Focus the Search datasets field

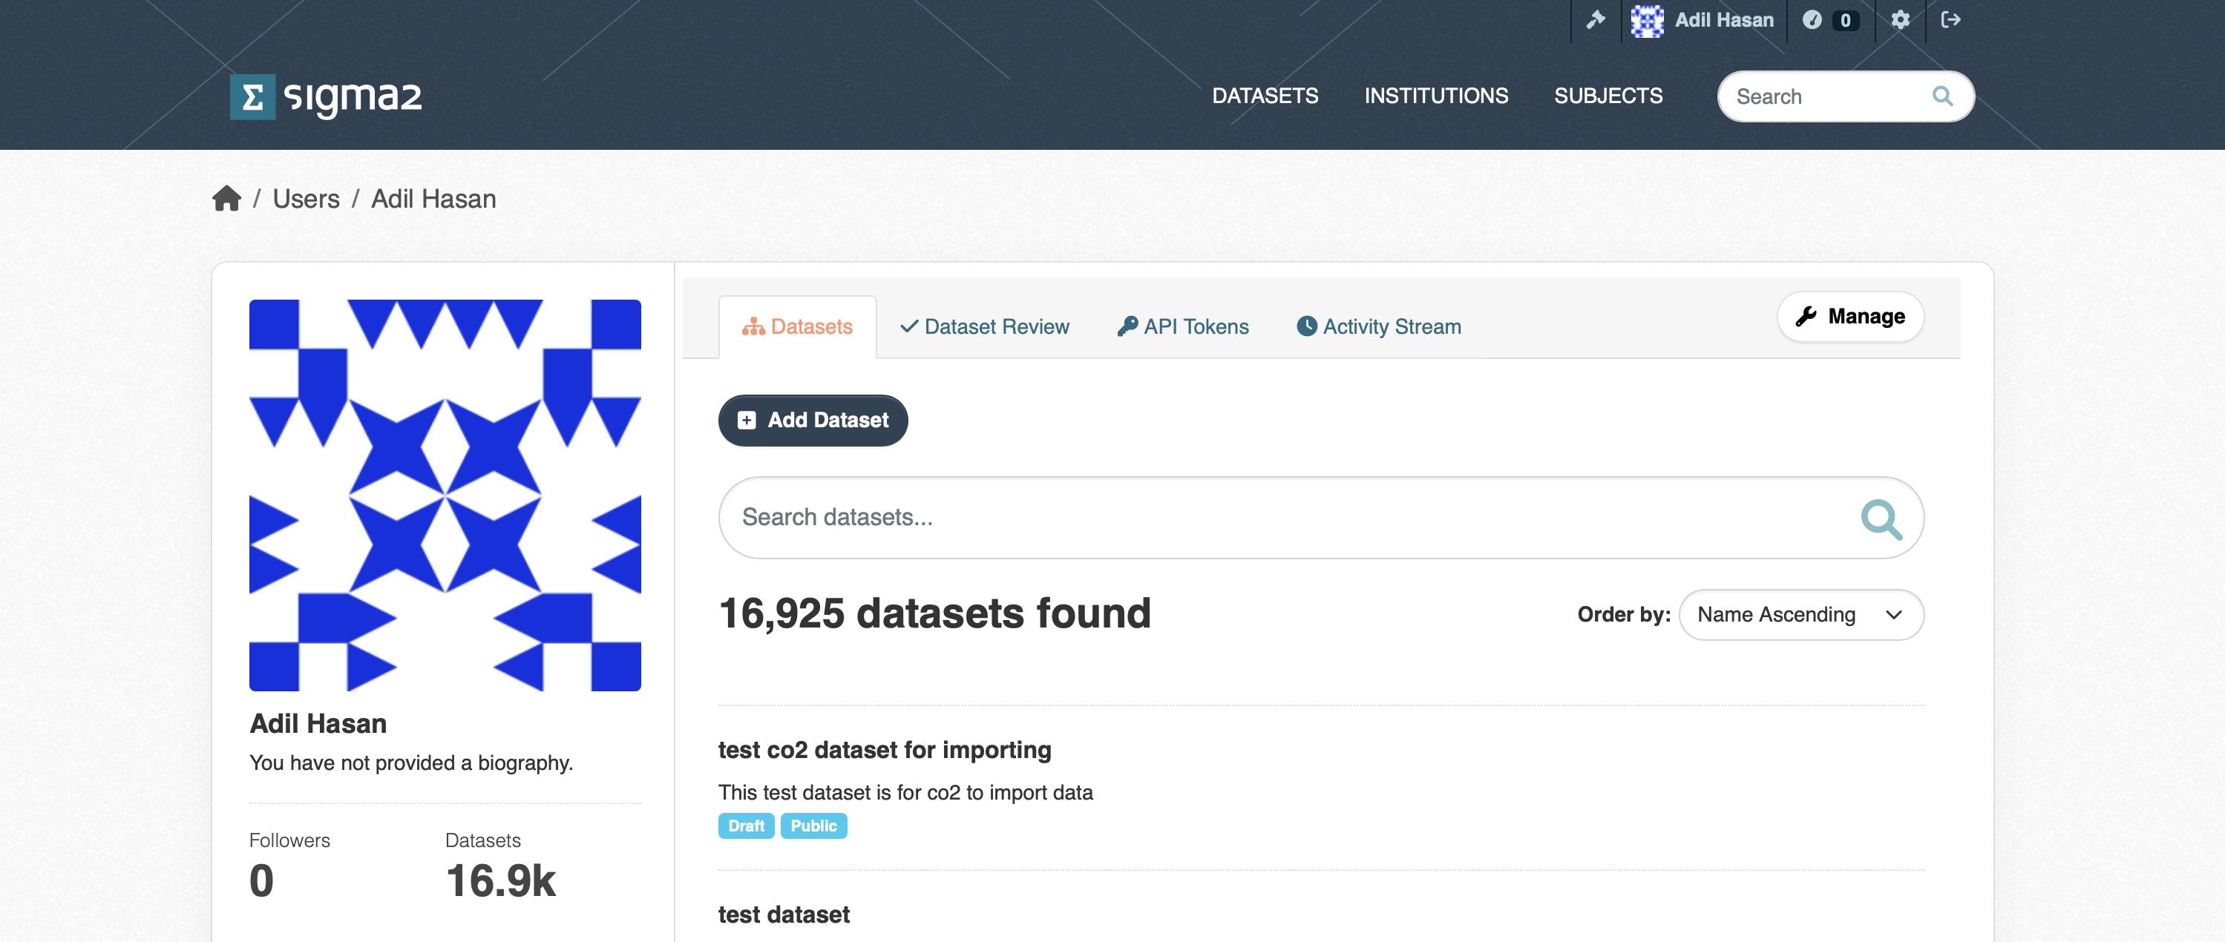coord(1320,518)
